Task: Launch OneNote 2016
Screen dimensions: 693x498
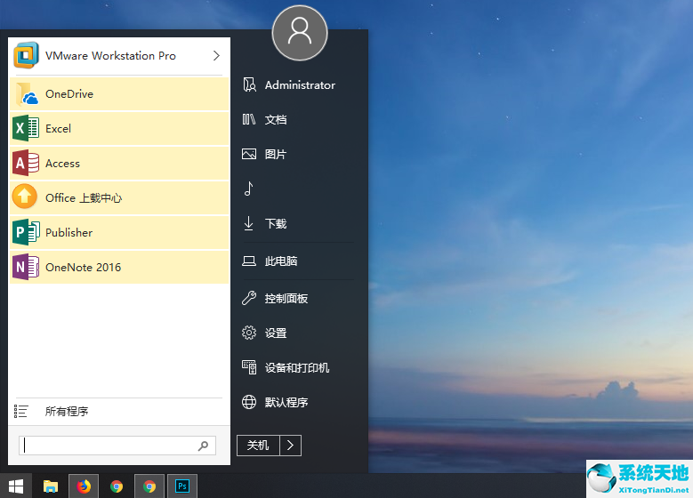Action: (83, 268)
